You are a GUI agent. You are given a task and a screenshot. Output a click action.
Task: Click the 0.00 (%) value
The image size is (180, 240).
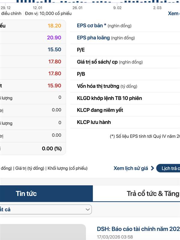coord(52,148)
